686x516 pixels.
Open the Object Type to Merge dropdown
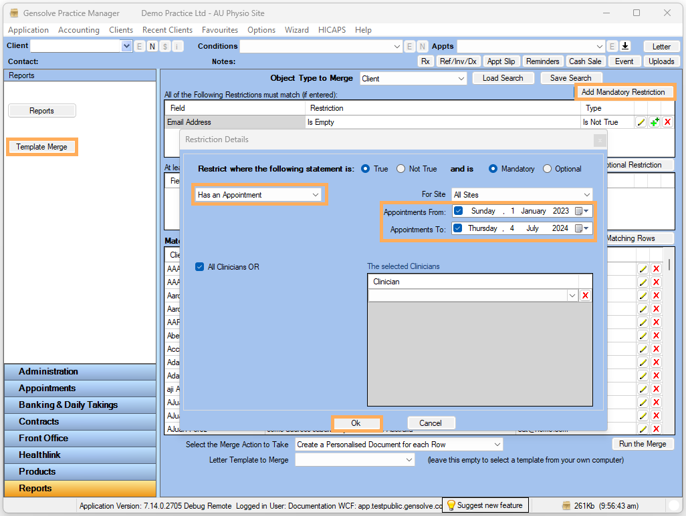[461, 79]
